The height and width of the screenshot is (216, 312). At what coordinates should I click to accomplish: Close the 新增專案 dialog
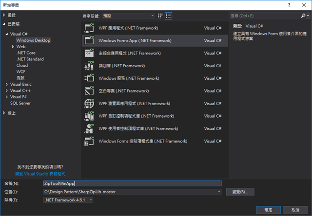tap(304, 5)
